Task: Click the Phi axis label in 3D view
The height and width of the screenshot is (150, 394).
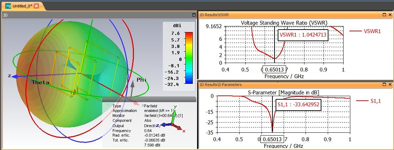Action: (x=141, y=80)
